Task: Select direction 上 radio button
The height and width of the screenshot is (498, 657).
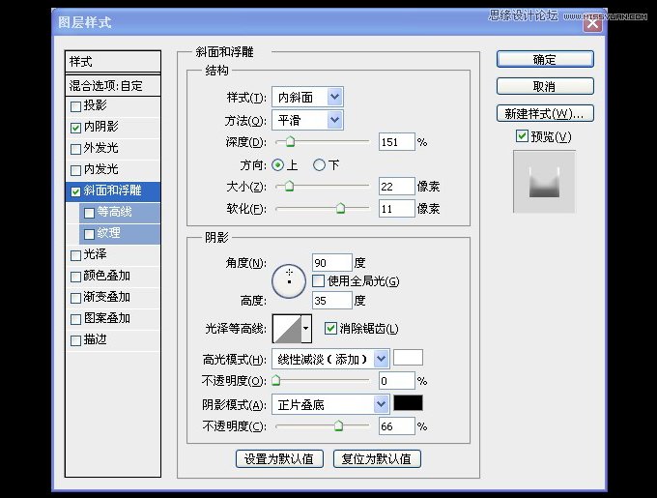Action: 277,164
